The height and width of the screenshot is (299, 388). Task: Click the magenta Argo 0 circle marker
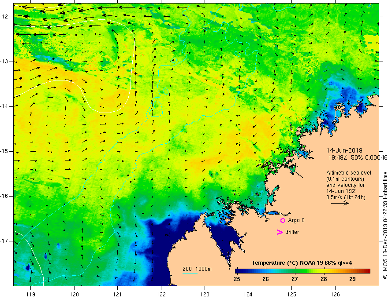pos(283,220)
